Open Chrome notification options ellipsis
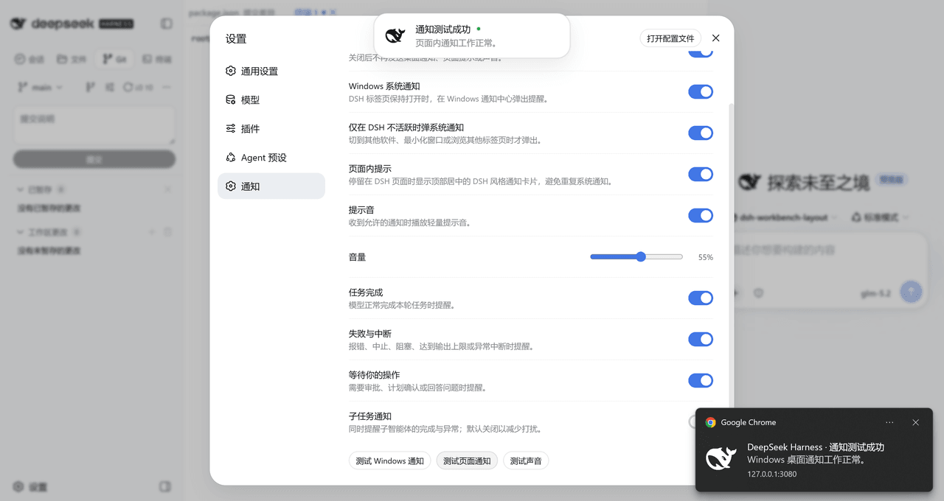The image size is (944, 501). point(889,422)
